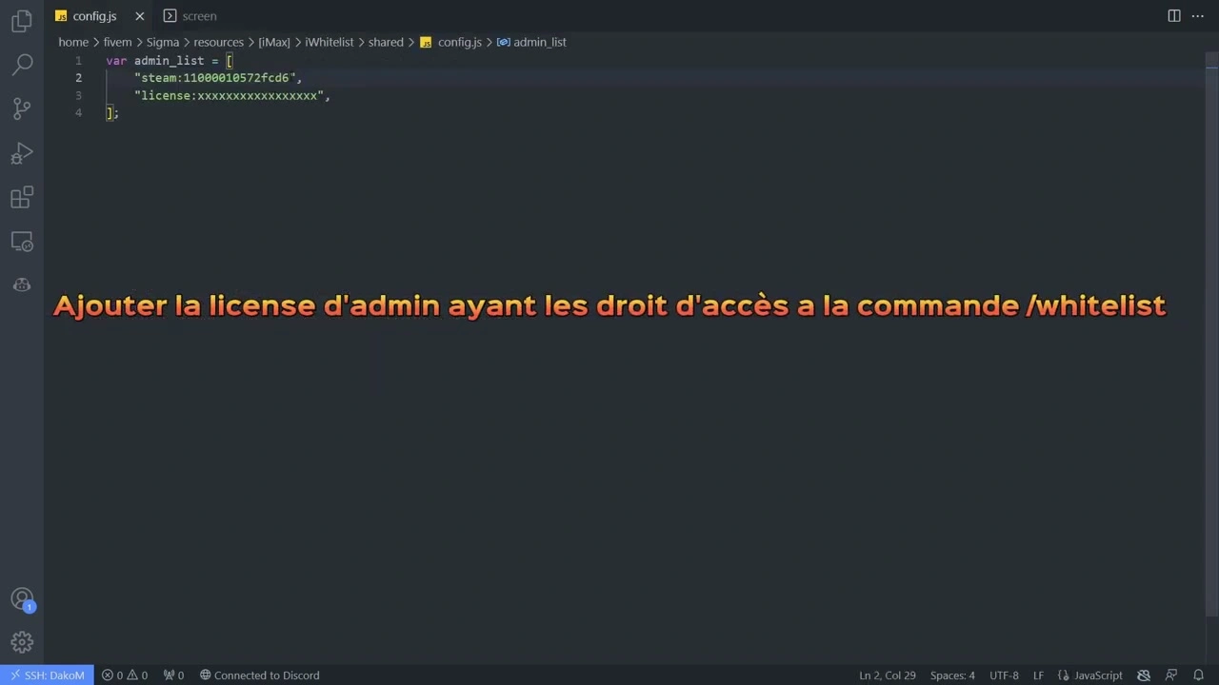Screen dimensions: 1219x685
Task: Toggle notifications via the bell icon
Action: point(1198,675)
